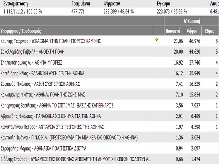Select Κασιδιάρης Ηλίας candidate row
219x168 pixels.
pyautogui.click(x=109, y=73)
